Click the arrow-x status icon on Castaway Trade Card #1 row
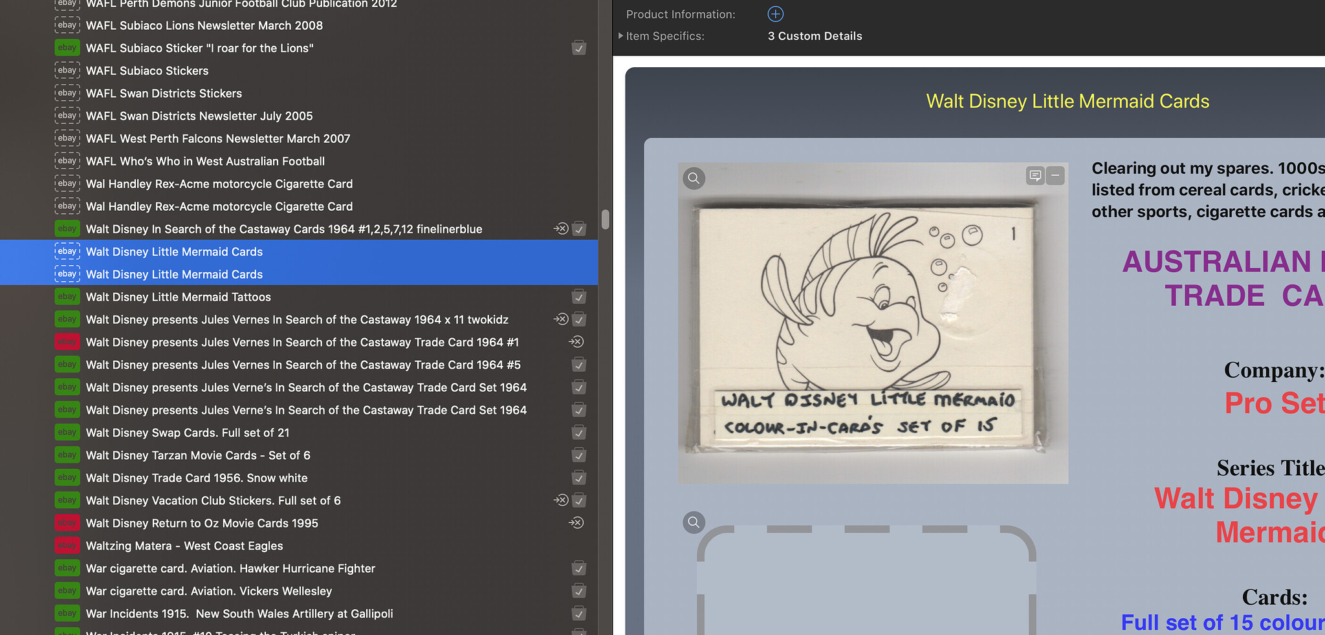Viewport: 1325px width, 635px height. [x=576, y=341]
